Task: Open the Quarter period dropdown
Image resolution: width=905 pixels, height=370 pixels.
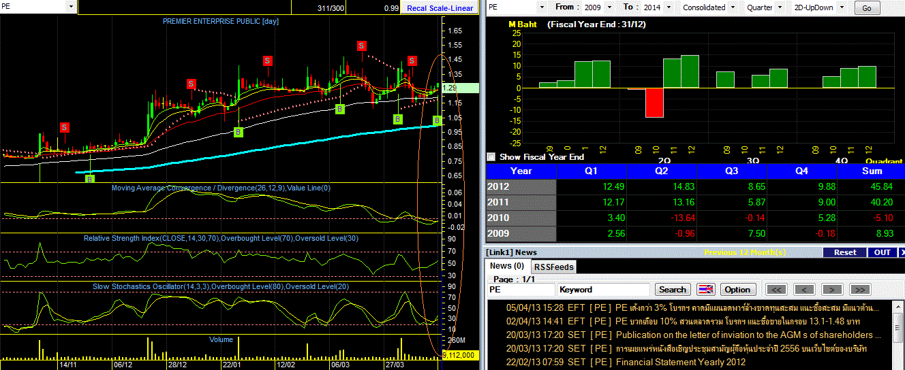Action: click(782, 7)
